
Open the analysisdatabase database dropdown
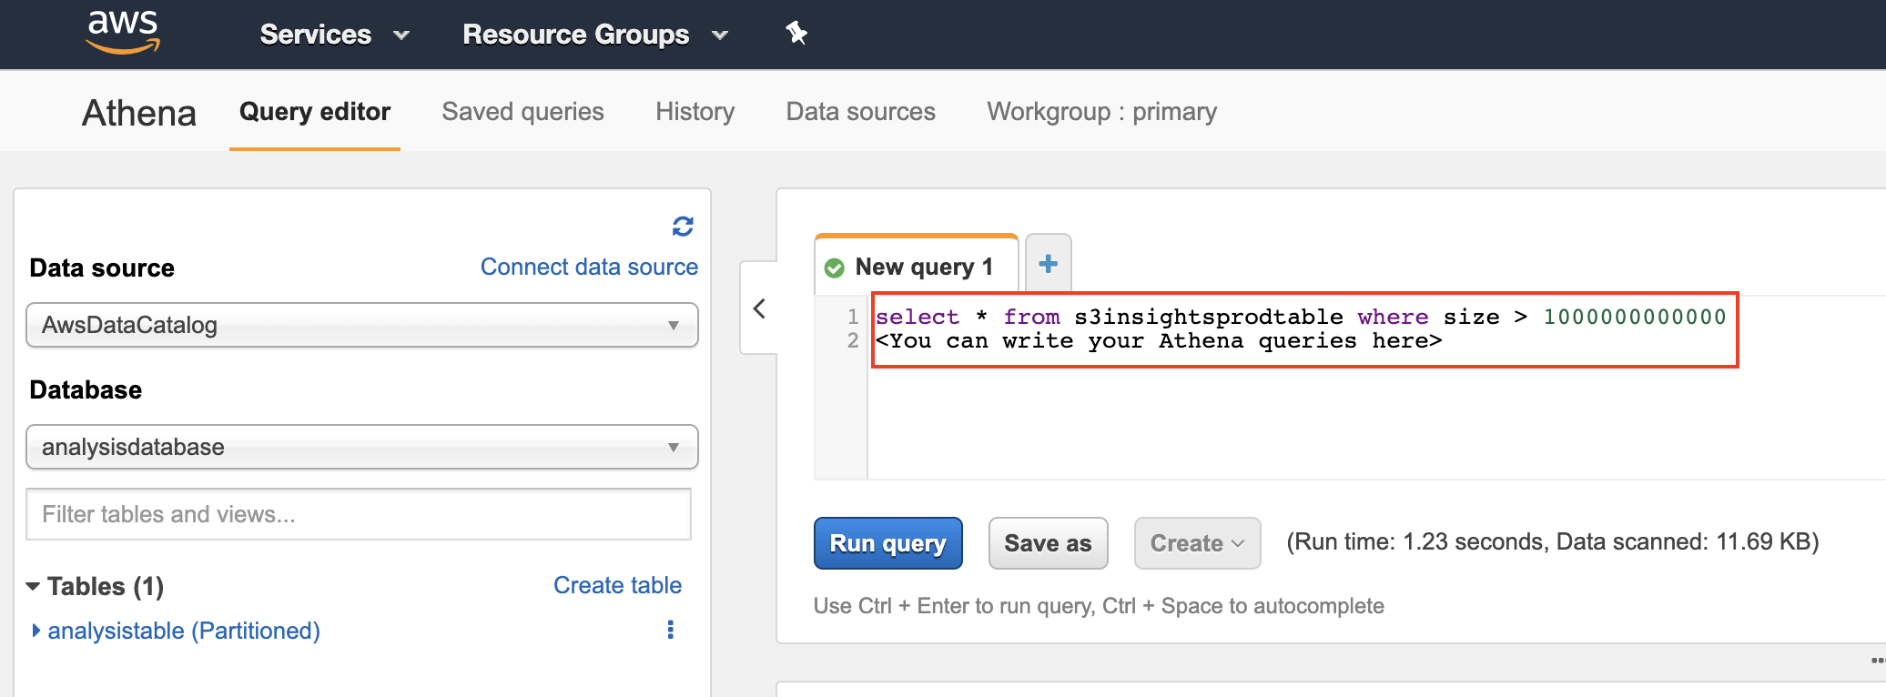pos(362,447)
